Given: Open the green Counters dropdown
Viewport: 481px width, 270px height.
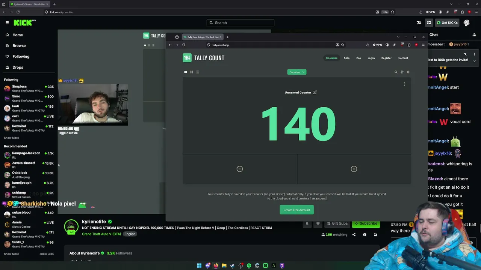Looking at the screenshot, I should point(297,72).
